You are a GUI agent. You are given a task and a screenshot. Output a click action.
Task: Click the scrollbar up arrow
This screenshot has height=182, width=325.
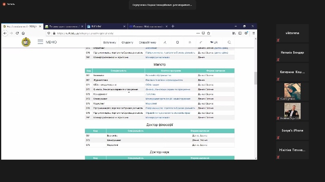(x=256, y=39)
